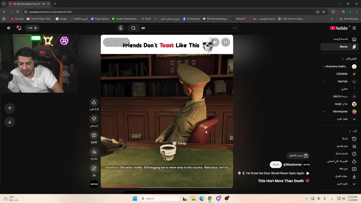Open the Stripe Express bookmark
This screenshot has height=203, width=361.
pos(100,19)
